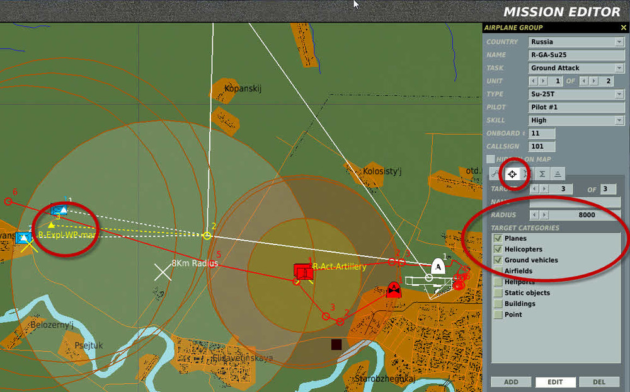
Task: Click the white X 8Km Radius marker
Action: point(163,272)
